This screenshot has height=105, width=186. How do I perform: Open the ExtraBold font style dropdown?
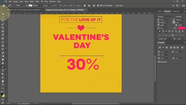[x=180, y=16]
